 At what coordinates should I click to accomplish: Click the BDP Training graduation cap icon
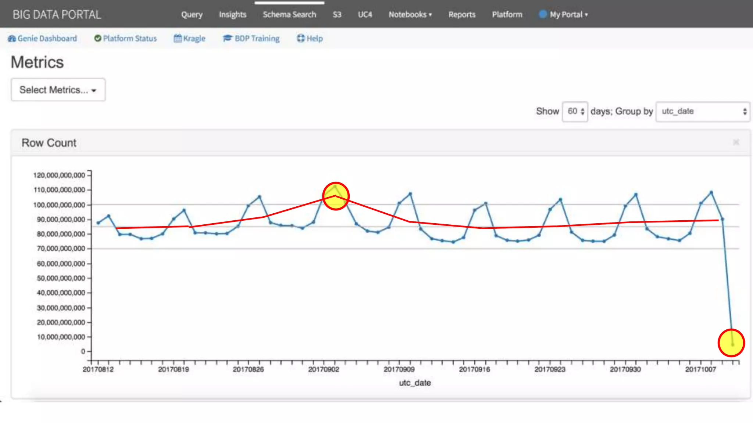(x=228, y=38)
